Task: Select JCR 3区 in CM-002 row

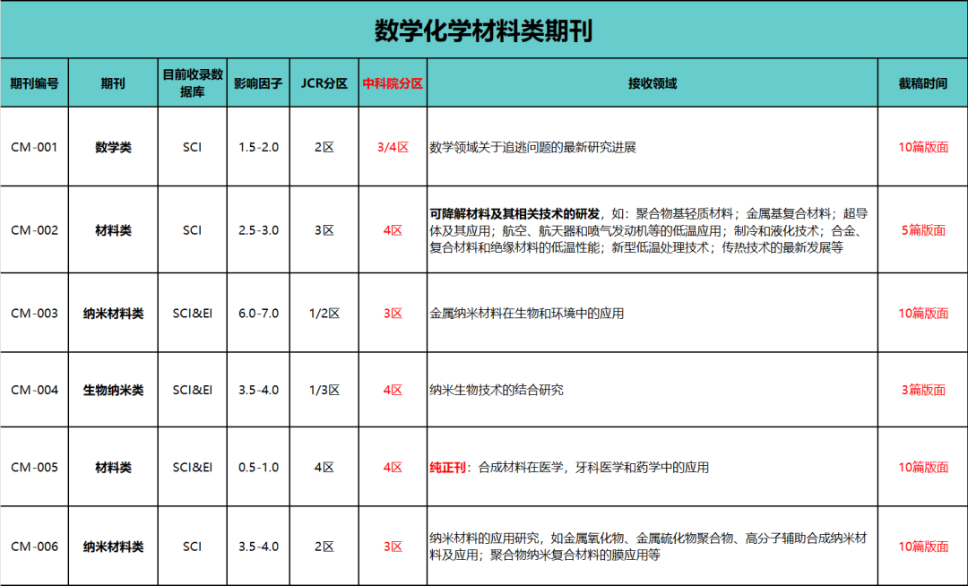Action: pyautogui.click(x=324, y=230)
